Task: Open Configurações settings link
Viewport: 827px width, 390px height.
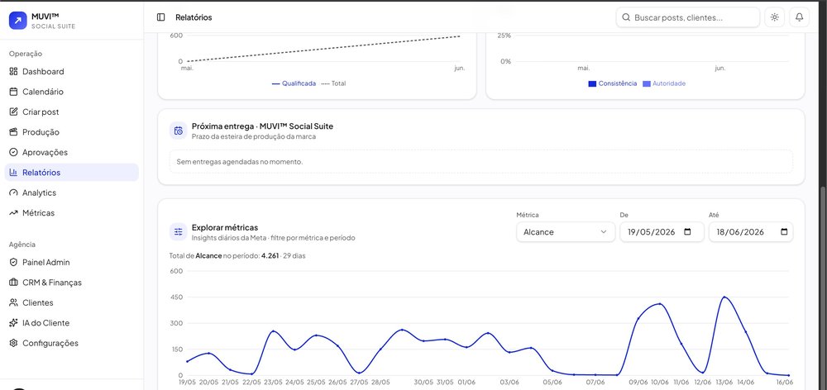Action: (72, 343)
